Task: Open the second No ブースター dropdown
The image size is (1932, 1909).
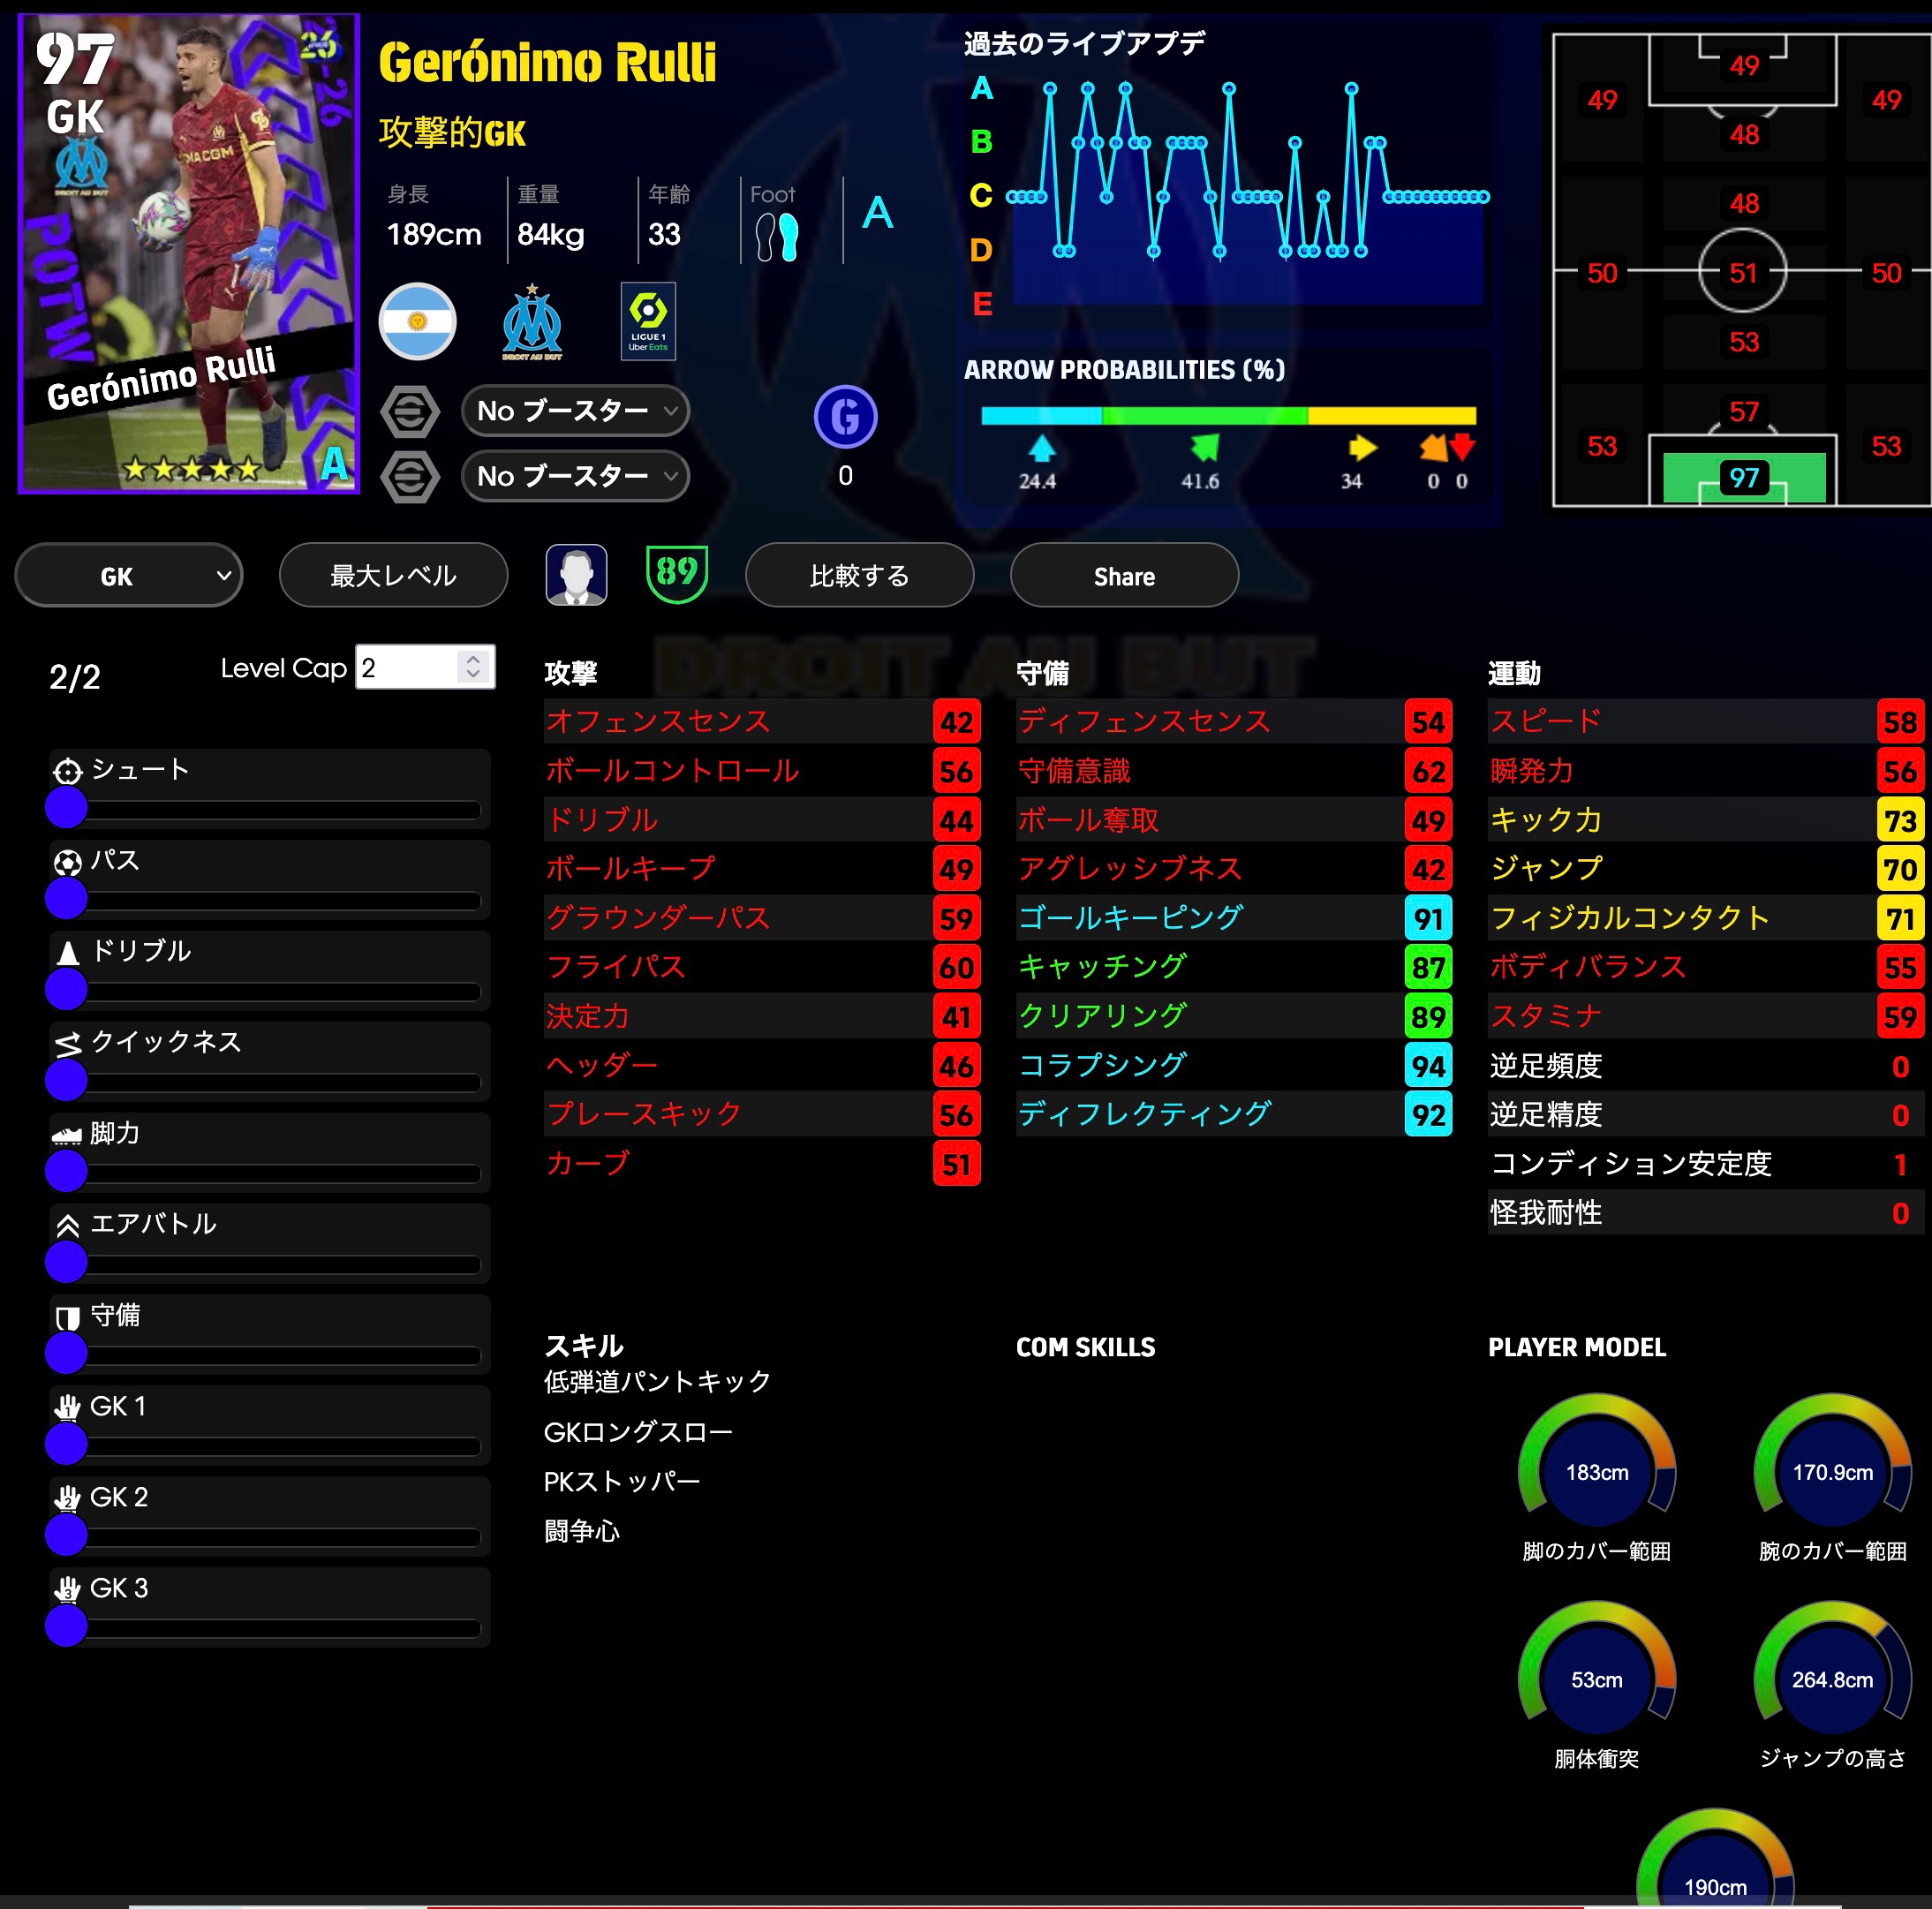Action: click(576, 476)
